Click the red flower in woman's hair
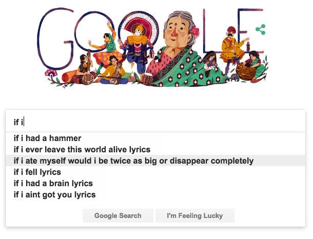 [x=194, y=32]
